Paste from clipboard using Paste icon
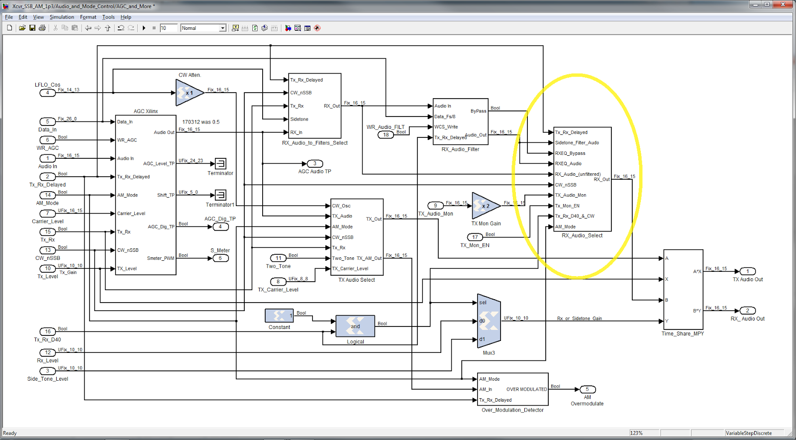This screenshot has height=440, width=796. (75, 28)
